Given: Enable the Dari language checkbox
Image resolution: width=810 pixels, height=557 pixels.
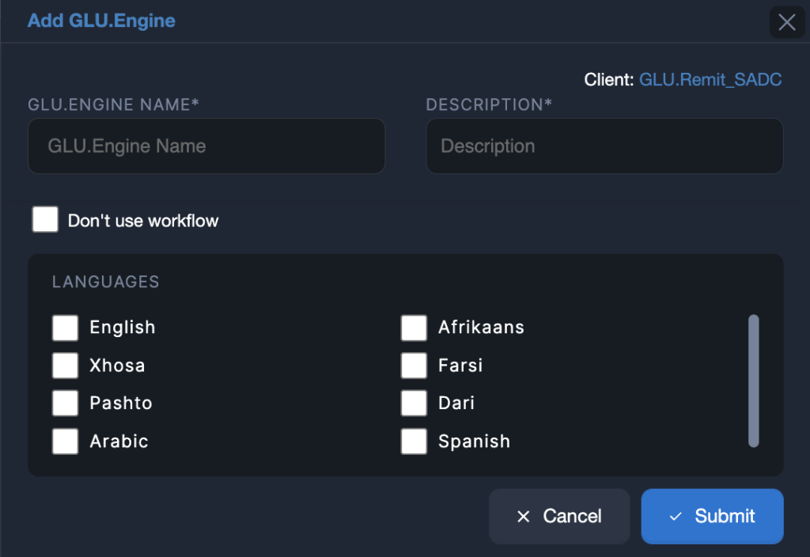Looking at the screenshot, I should point(414,403).
